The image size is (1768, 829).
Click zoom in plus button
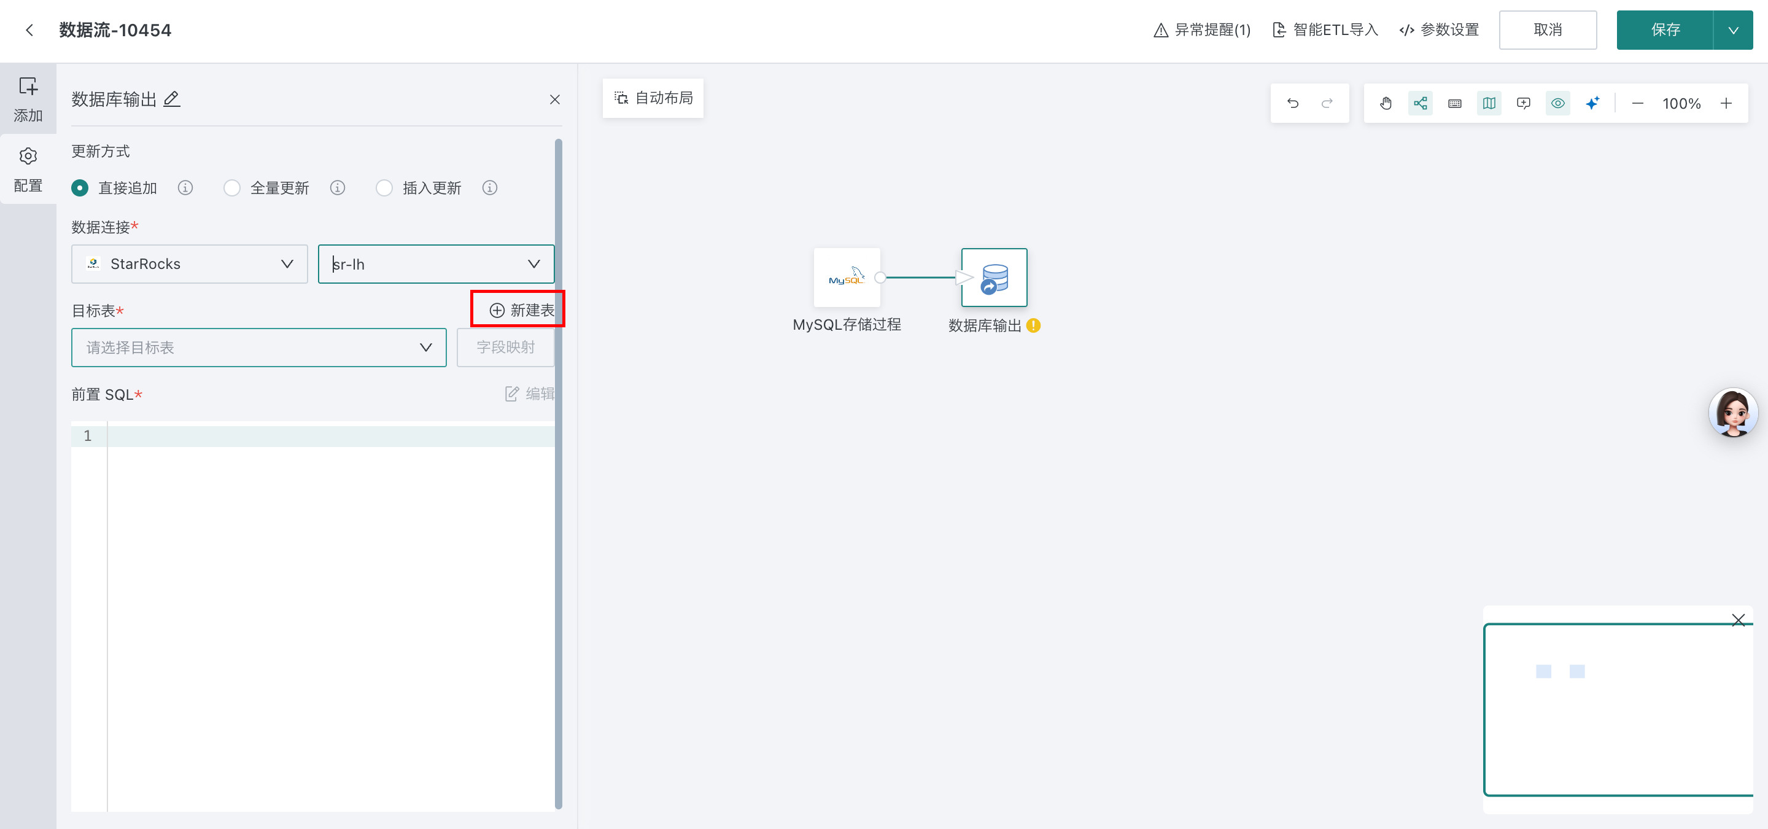[1726, 103]
